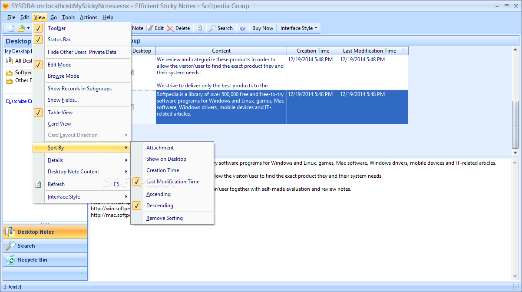Select Remove Sorting
This screenshot has width=522, height=292.
pyautogui.click(x=172, y=218)
